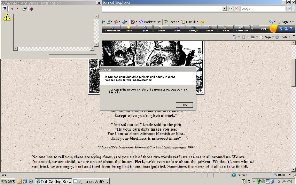Screen dimensions: 296x185
Task: Click the Home icon in command bar
Action: tap(234, 37)
